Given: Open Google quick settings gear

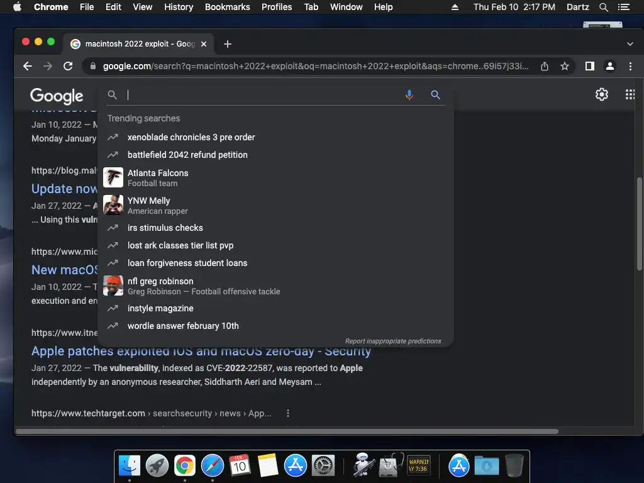Looking at the screenshot, I should click(602, 94).
